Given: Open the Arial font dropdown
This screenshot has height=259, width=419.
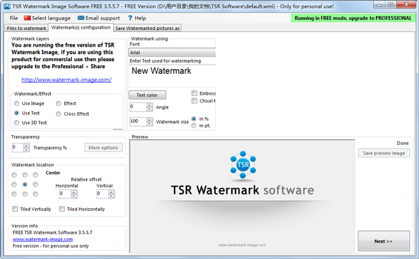Looking at the screenshot, I should click(172, 52).
